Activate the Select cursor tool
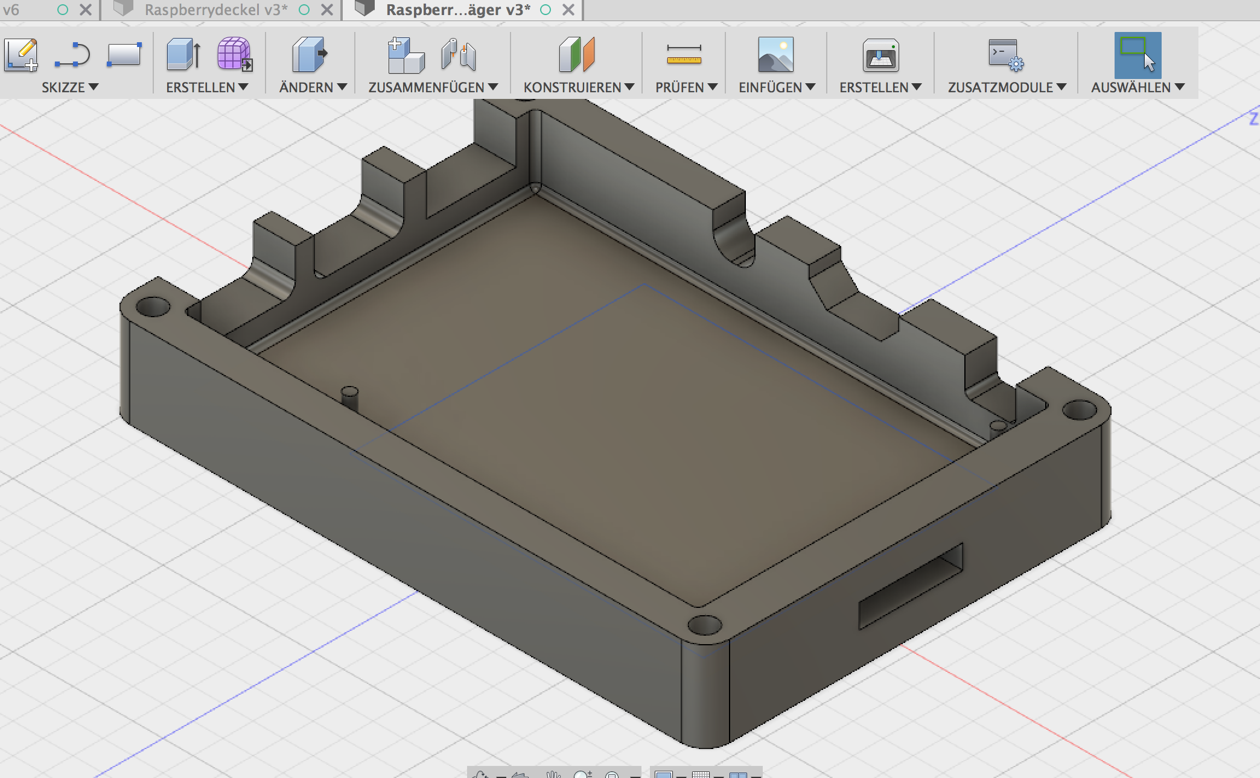 click(x=1137, y=55)
